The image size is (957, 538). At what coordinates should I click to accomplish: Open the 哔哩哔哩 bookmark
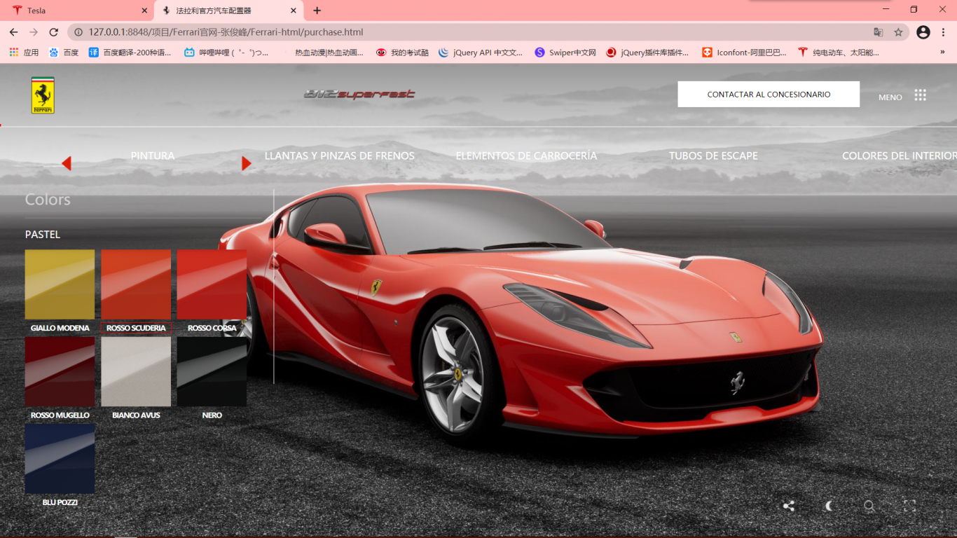(226, 53)
